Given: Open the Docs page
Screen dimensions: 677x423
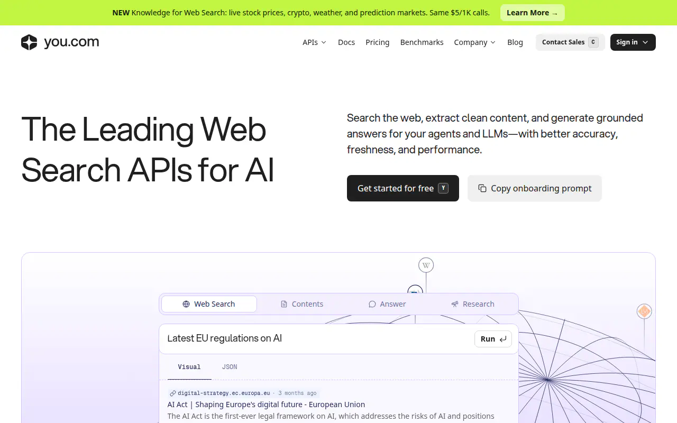Looking at the screenshot, I should click(346, 42).
